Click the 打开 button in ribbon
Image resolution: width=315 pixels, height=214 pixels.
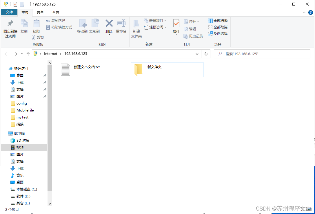click(x=191, y=21)
